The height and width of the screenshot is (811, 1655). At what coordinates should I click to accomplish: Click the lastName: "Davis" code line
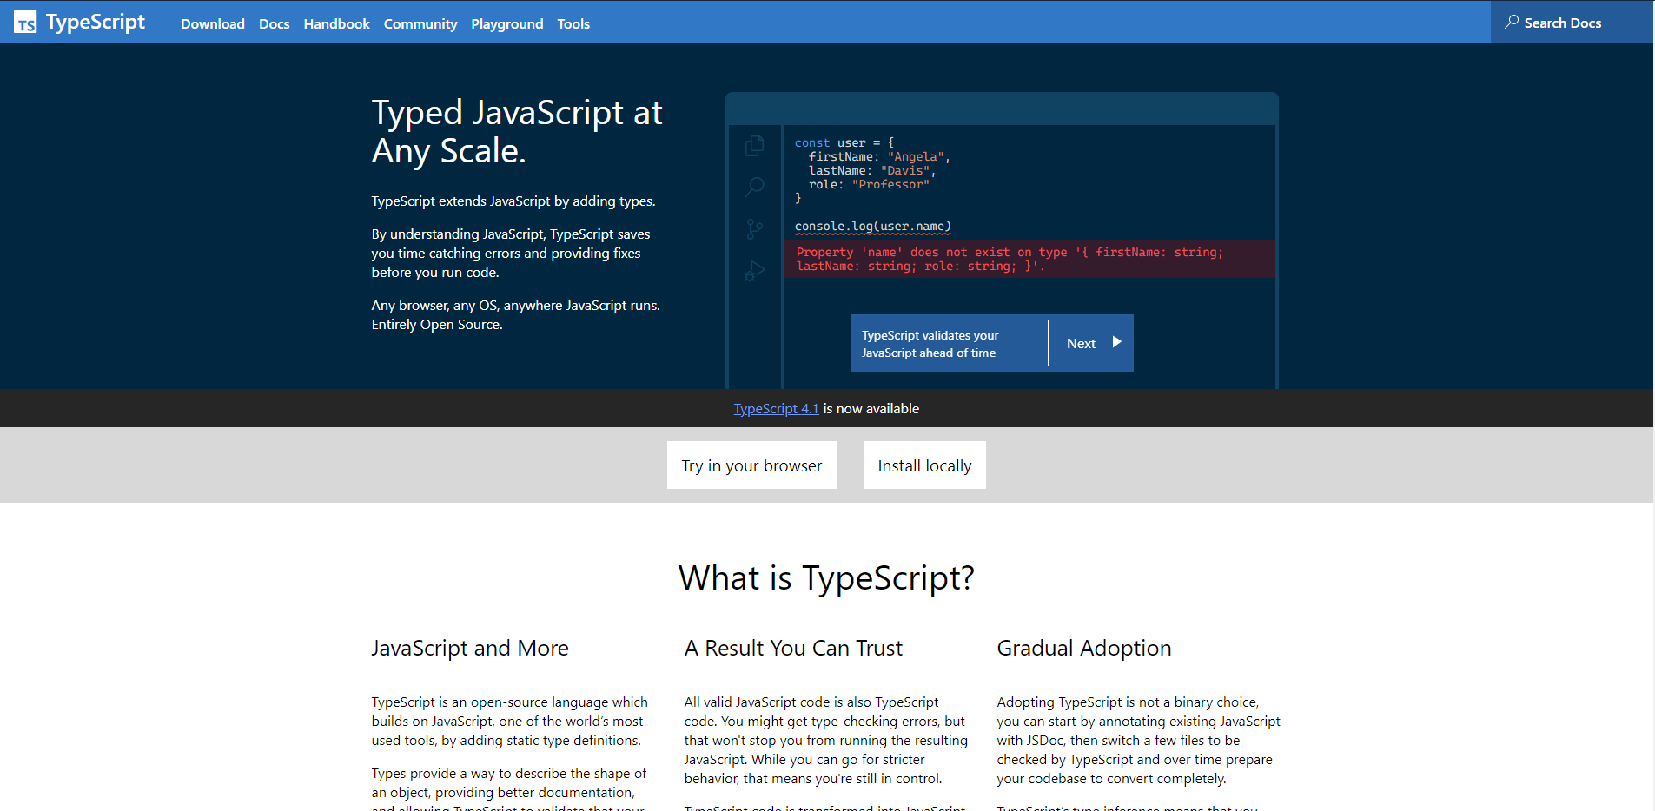872,170
